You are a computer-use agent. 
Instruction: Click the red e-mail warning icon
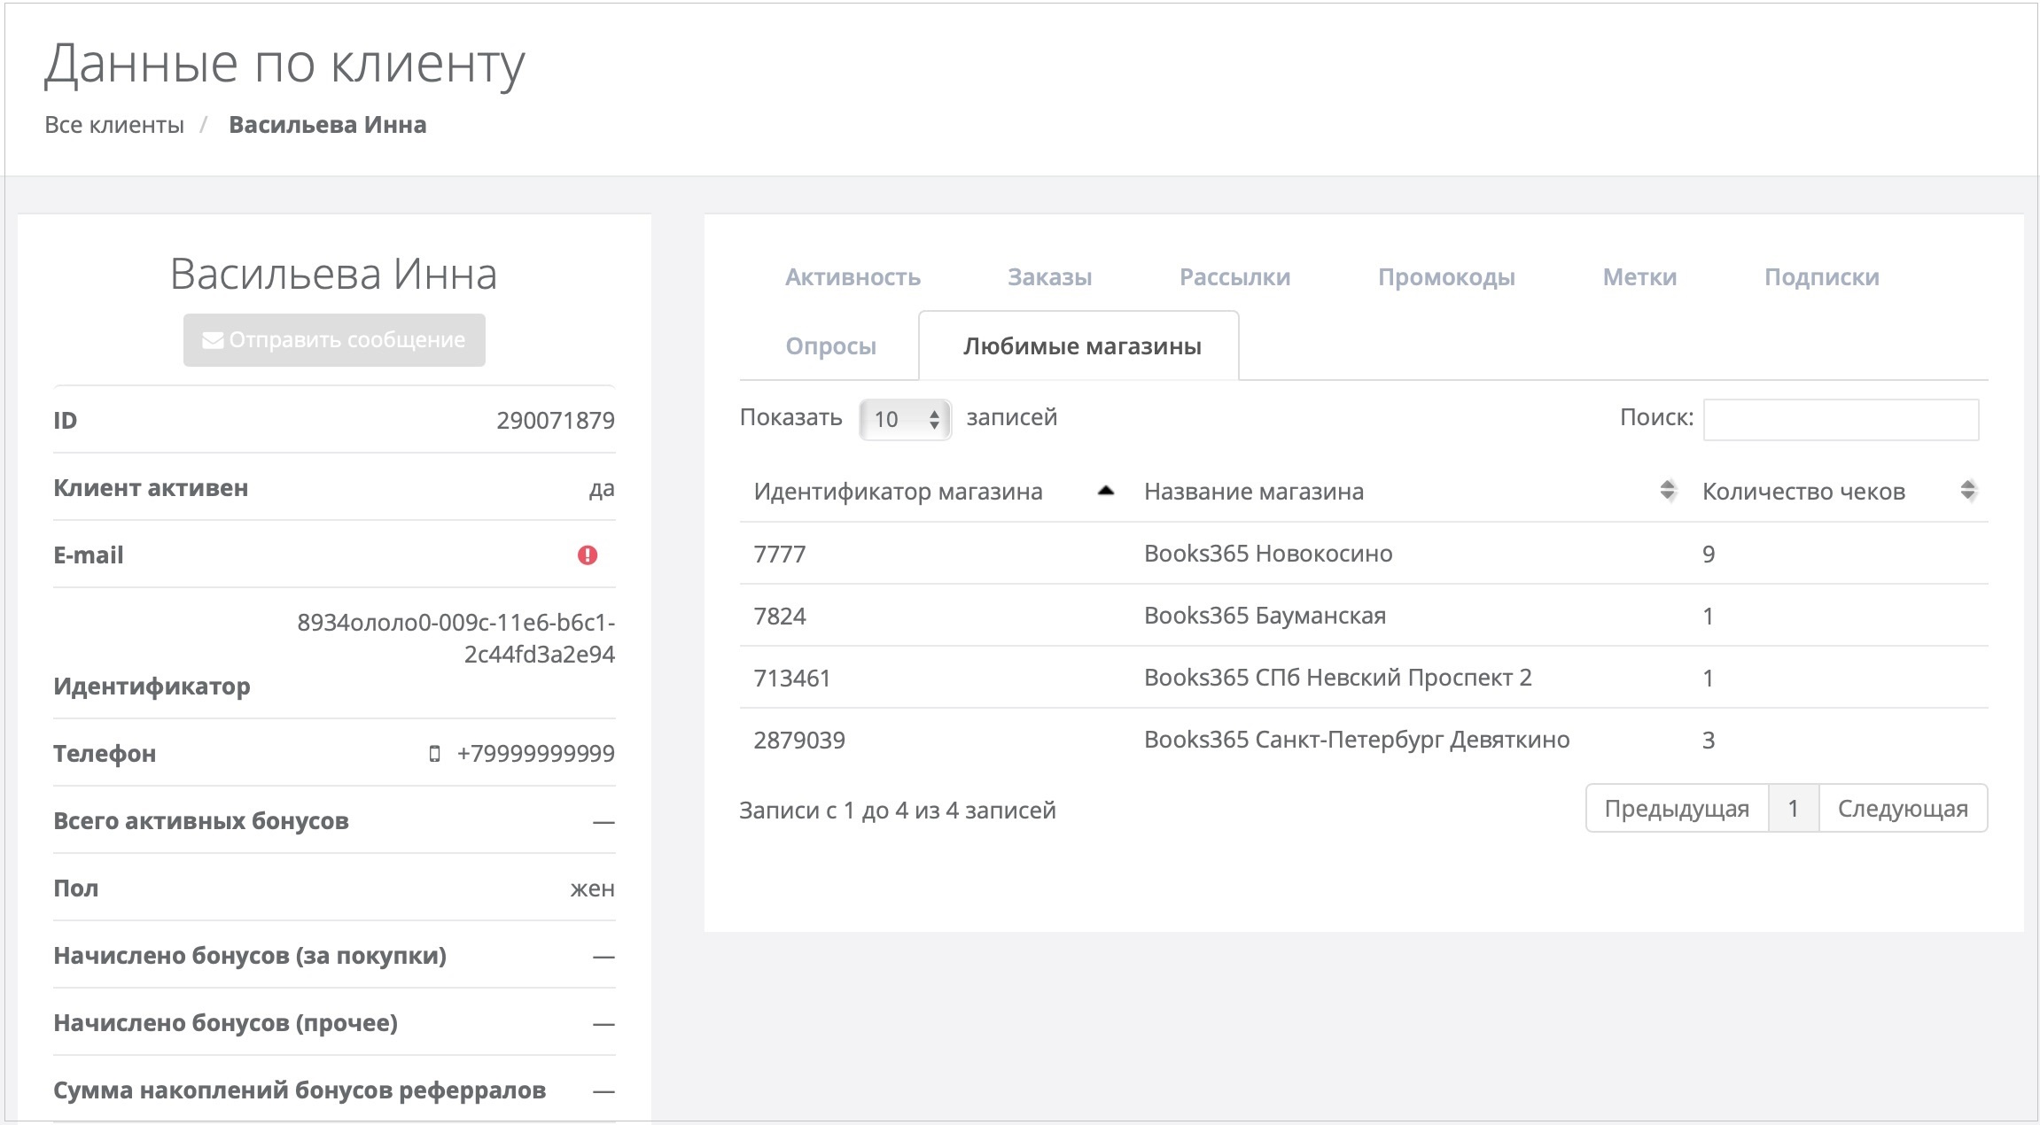pos(588,555)
